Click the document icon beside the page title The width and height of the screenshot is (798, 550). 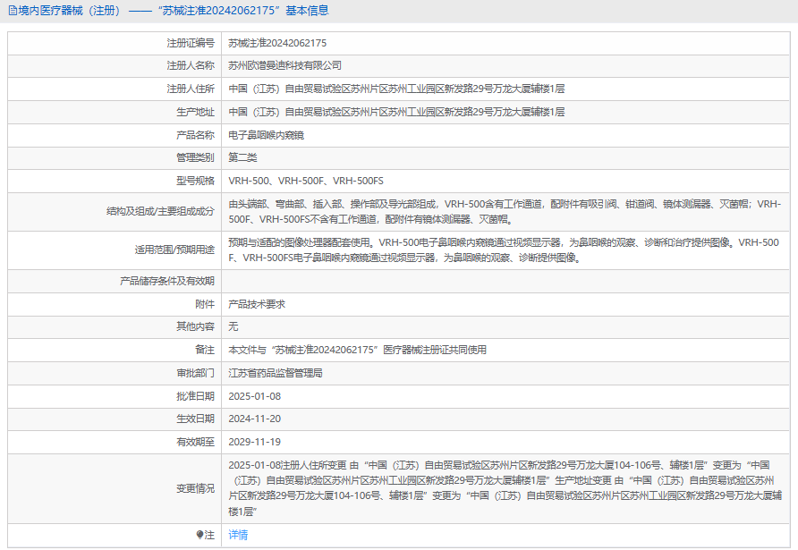(x=13, y=11)
